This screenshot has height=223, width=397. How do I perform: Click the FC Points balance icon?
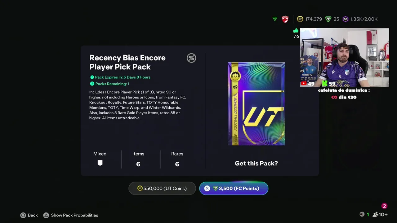coord(328,19)
